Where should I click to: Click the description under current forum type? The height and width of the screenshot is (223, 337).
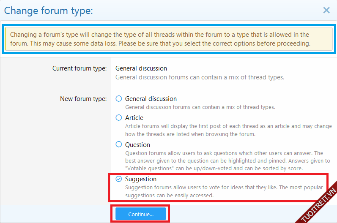(x=200, y=77)
